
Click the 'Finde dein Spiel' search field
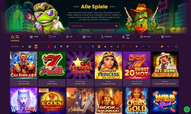point(94,26)
